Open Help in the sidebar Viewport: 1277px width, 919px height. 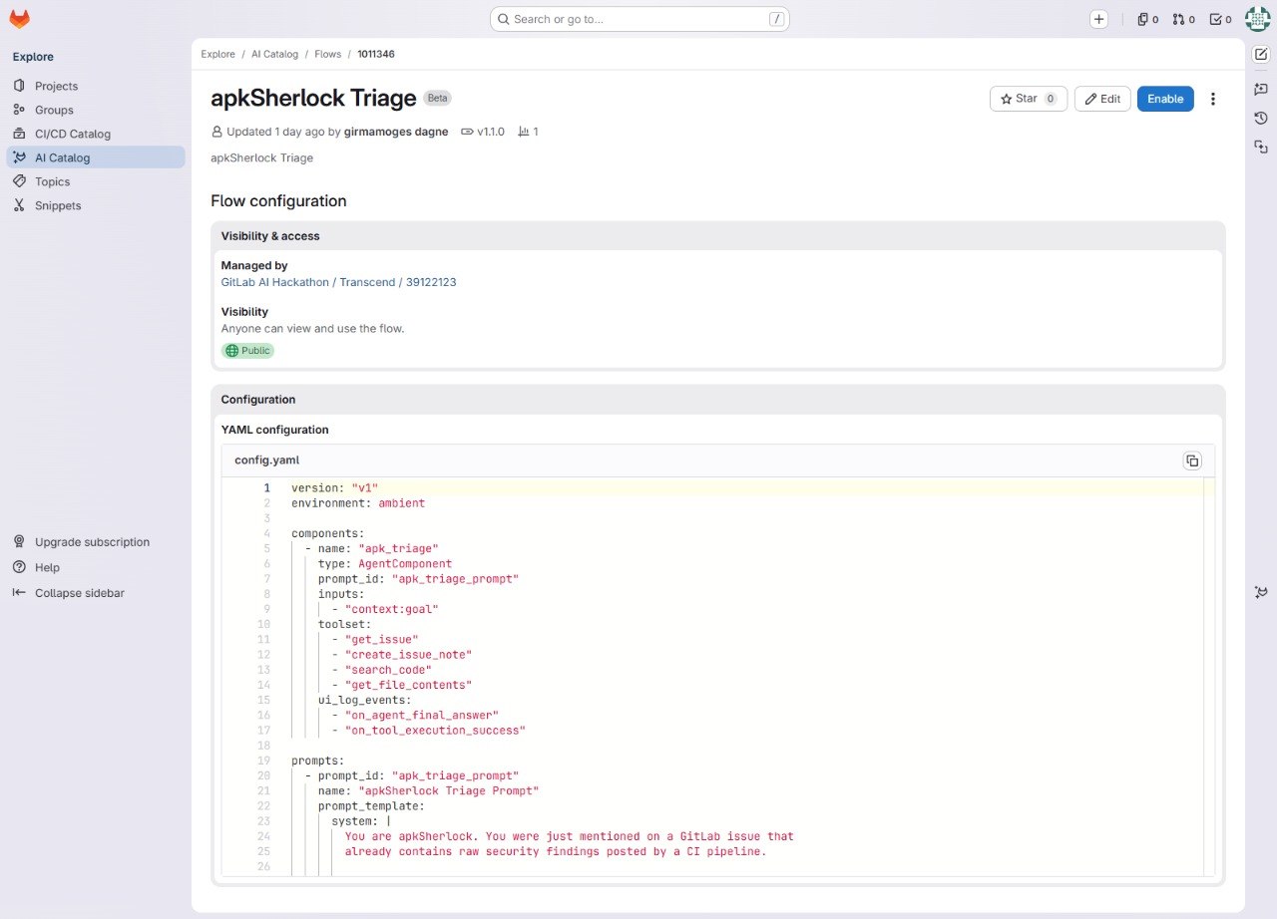(96, 567)
